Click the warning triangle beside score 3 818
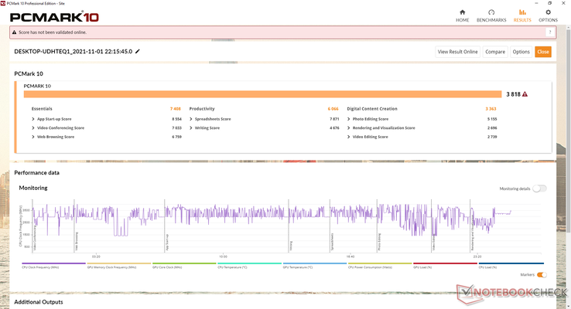Viewport: 571px width, 309px height. [525, 94]
